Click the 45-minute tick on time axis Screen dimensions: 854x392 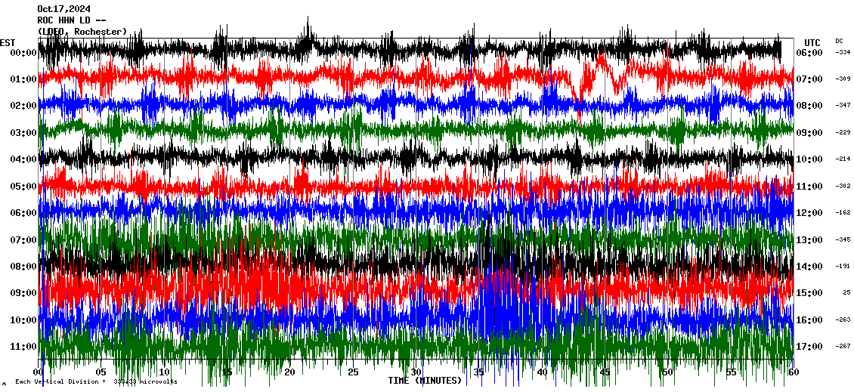(x=604, y=372)
